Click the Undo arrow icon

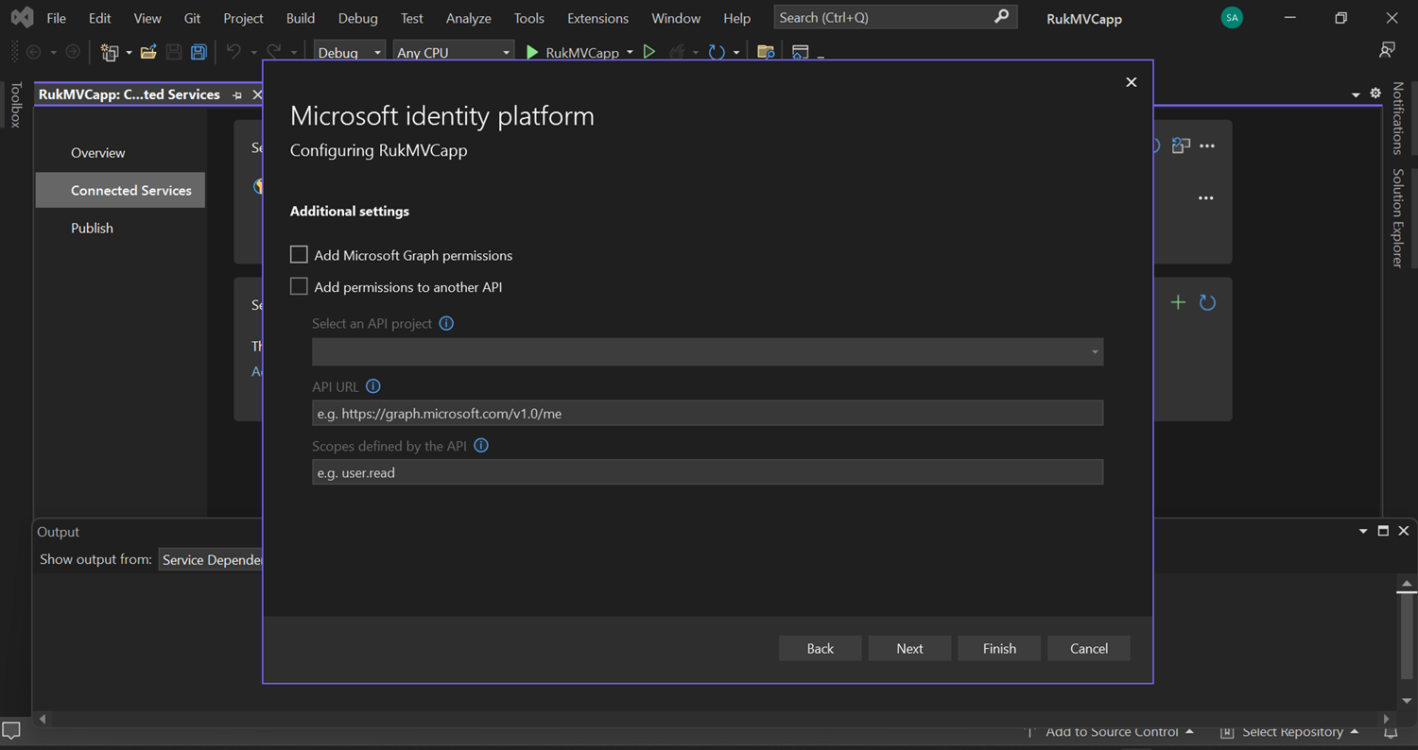pyautogui.click(x=233, y=53)
